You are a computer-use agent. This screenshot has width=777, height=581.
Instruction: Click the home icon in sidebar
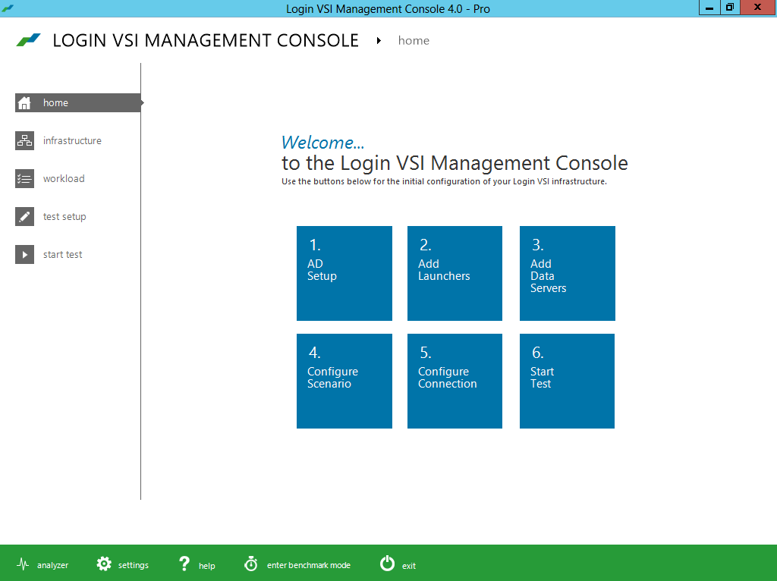pos(24,103)
